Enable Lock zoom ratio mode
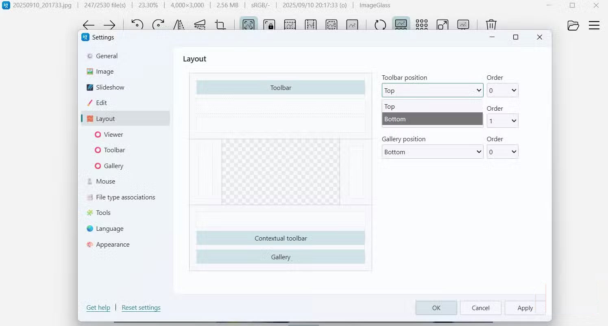Screen dimensions: 608x326 [x=270, y=25]
